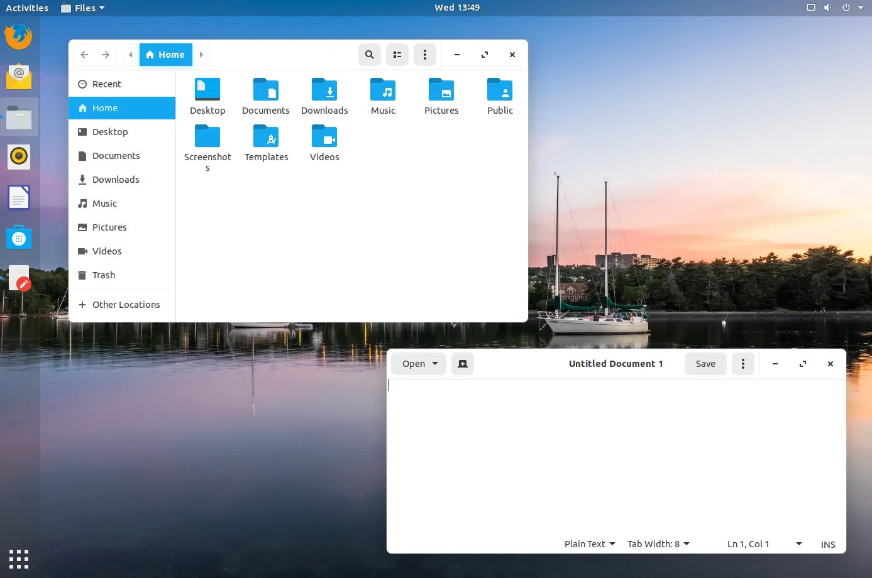872x578 pixels.
Task: Open the Tab Width dropdown
Action: click(x=658, y=544)
